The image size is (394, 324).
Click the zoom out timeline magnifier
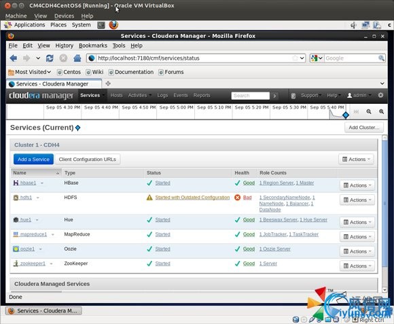[369, 111]
